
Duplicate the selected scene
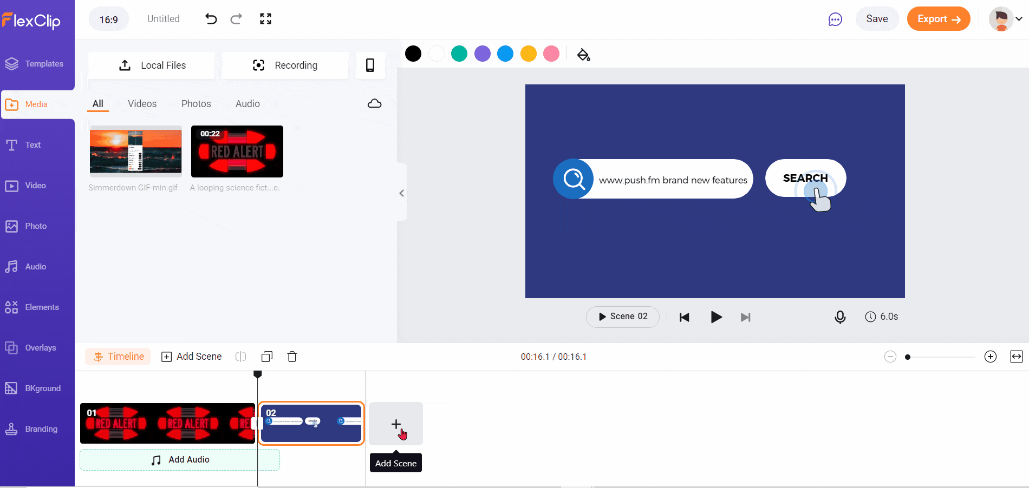(266, 357)
